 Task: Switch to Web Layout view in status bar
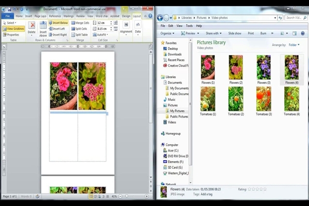tap(99, 196)
